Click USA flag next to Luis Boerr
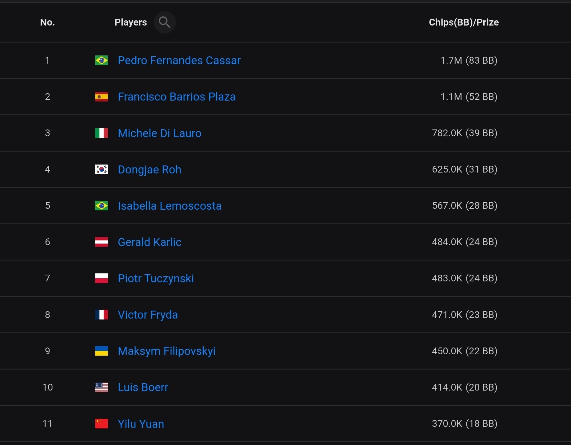 coord(102,387)
